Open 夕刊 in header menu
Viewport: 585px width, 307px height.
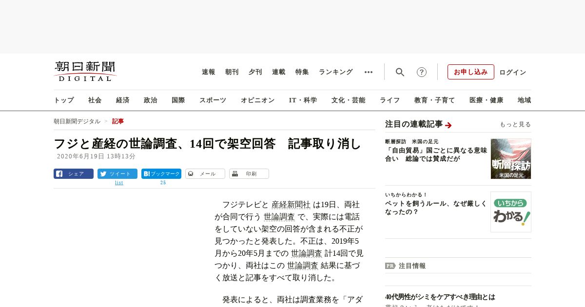(255, 72)
